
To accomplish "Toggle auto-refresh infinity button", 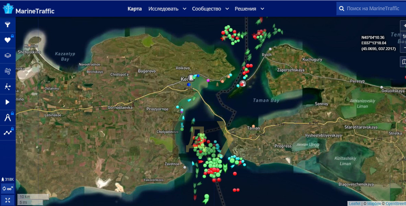I will click(8, 189).
